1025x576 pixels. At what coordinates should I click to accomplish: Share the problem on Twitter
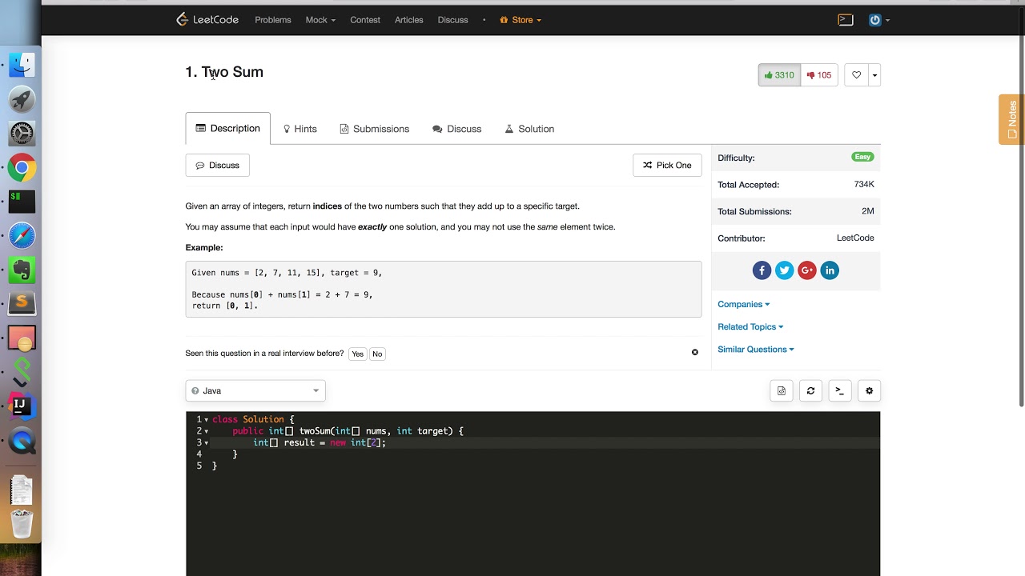(x=784, y=270)
